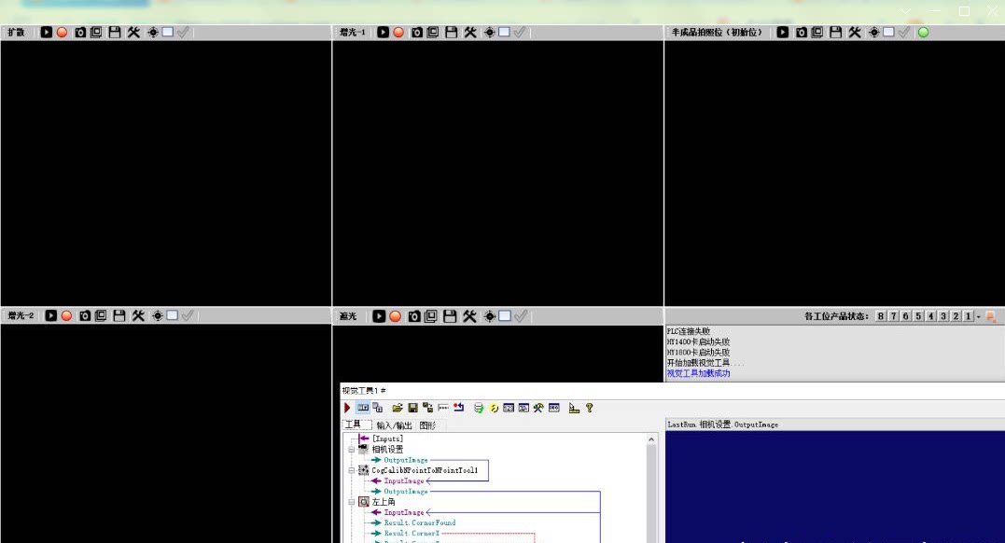Start live run in the 扩散 panel
Image resolution: width=1005 pixels, height=543 pixels.
coord(46,32)
